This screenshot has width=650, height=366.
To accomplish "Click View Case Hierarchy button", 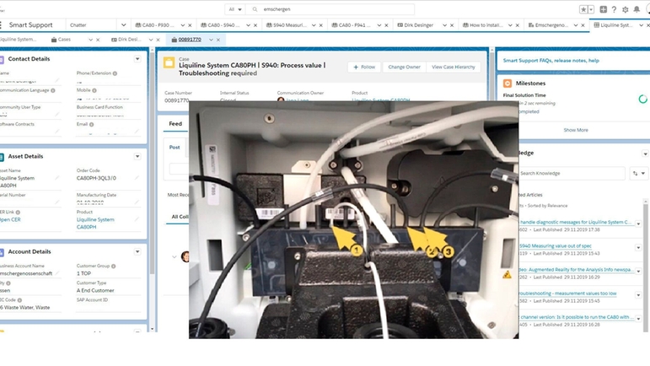I will 453,67.
